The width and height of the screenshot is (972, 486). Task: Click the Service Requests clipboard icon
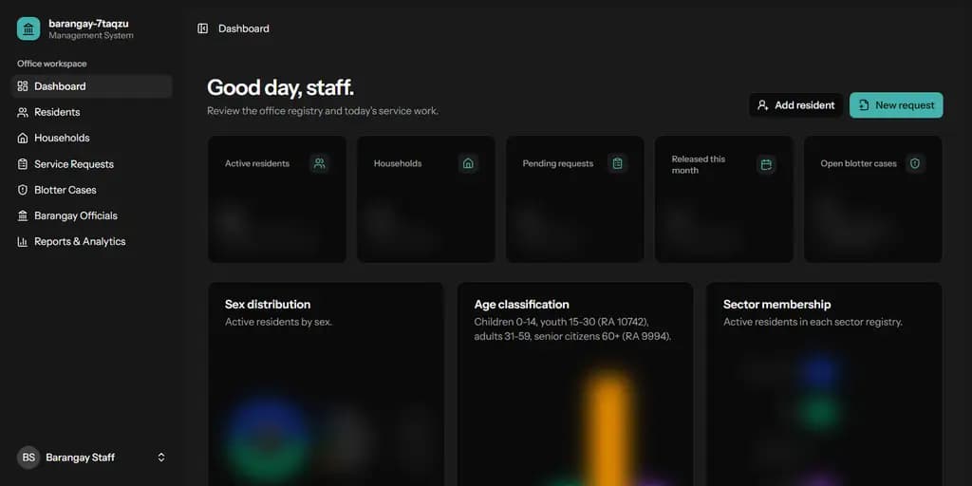(x=23, y=164)
